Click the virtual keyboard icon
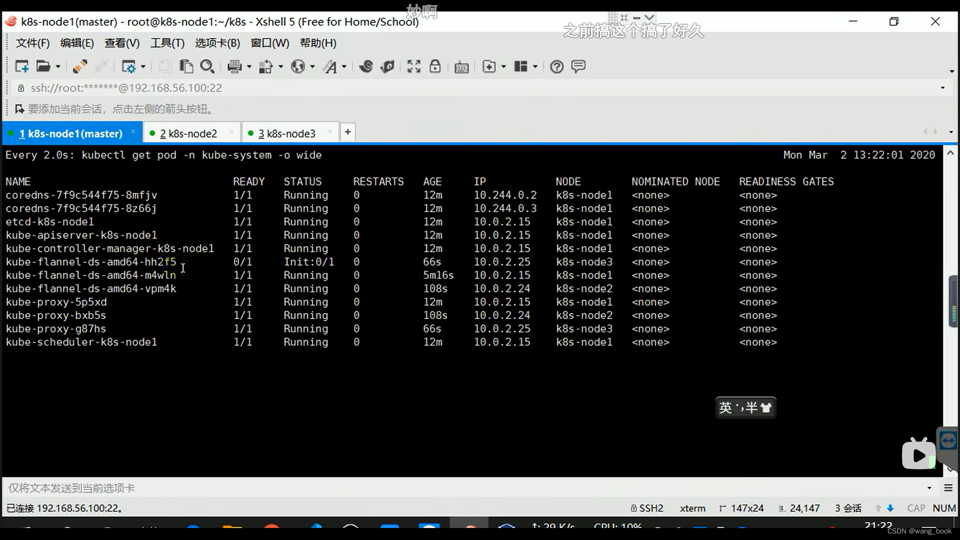The image size is (960, 540). click(x=461, y=67)
